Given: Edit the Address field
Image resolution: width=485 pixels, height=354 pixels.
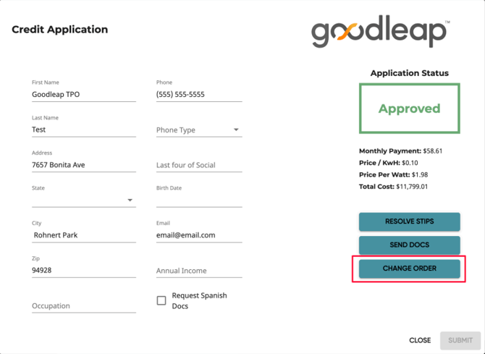Looking at the screenshot, I should point(83,165).
